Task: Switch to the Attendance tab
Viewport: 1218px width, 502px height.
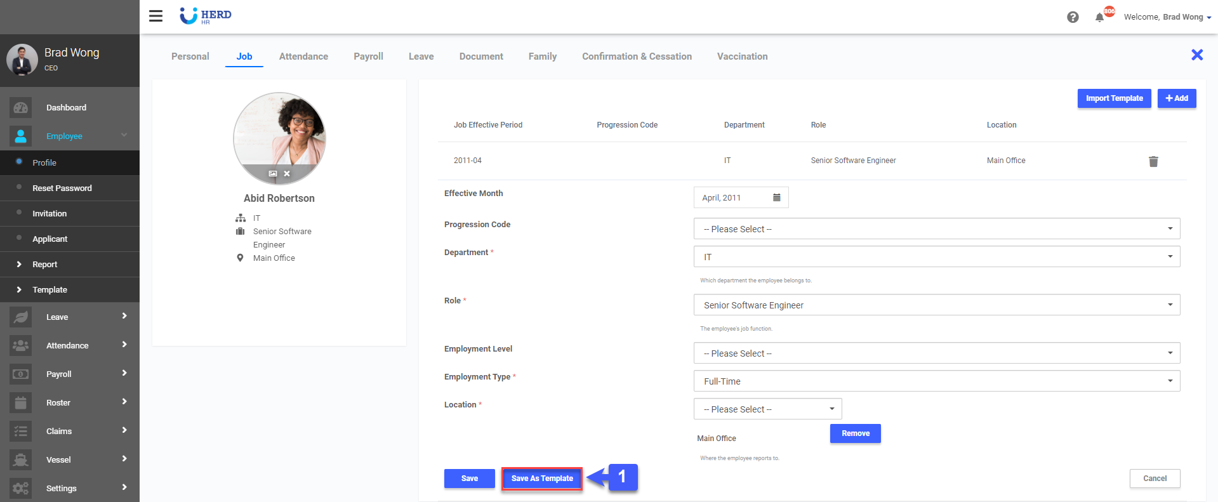Action: point(303,56)
